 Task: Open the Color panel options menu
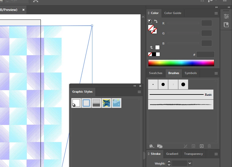coord(216,13)
